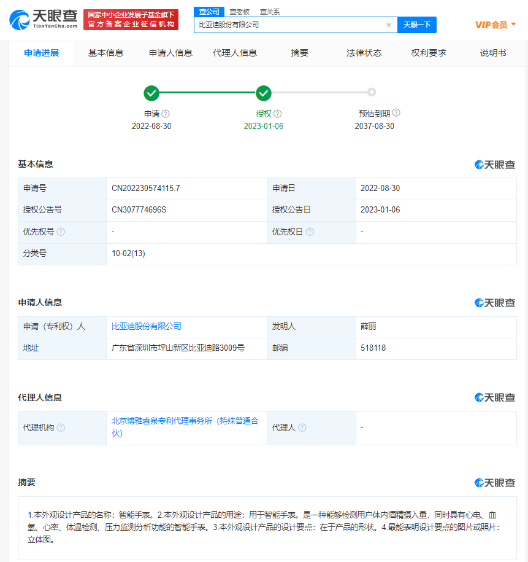The image size is (528, 562).
Task: Click the 授权公告号 label cell
Action: tap(63, 211)
